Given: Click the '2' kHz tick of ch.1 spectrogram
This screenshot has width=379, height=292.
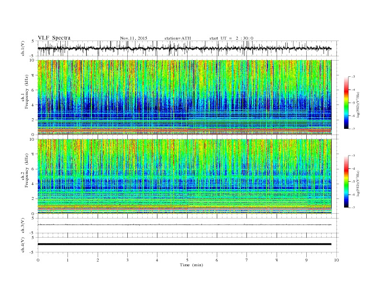Looking at the screenshot, I should click(x=33, y=120).
